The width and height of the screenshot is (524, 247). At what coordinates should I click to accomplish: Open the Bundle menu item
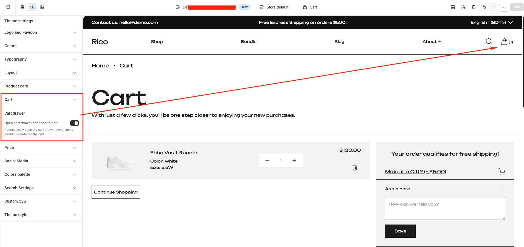point(249,42)
